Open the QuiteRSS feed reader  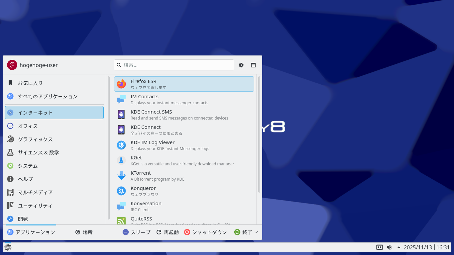click(184, 219)
